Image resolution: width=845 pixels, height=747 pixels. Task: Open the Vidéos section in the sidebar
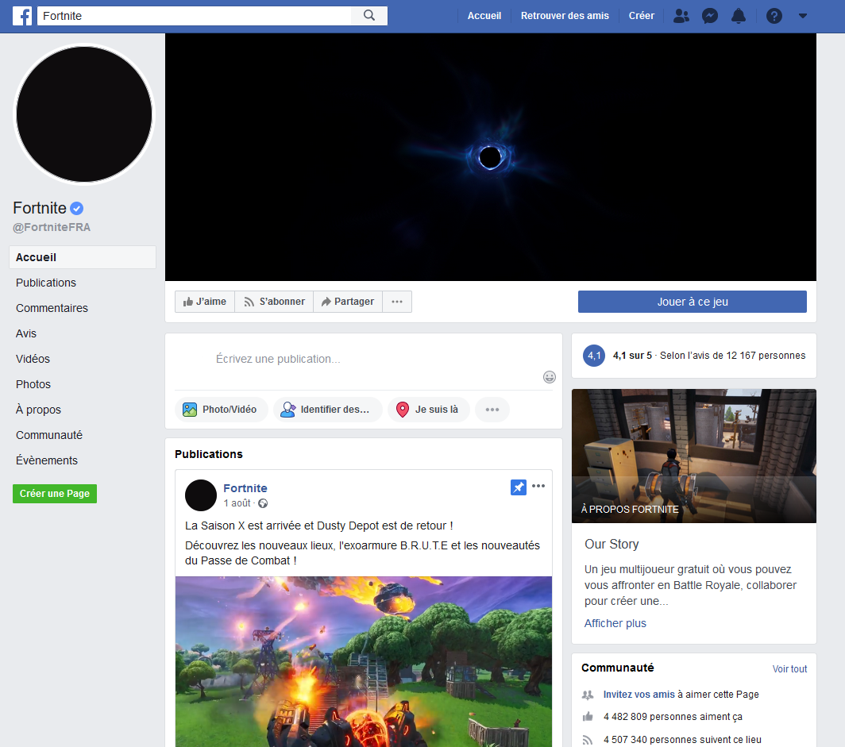pyautogui.click(x=33, y=359)
